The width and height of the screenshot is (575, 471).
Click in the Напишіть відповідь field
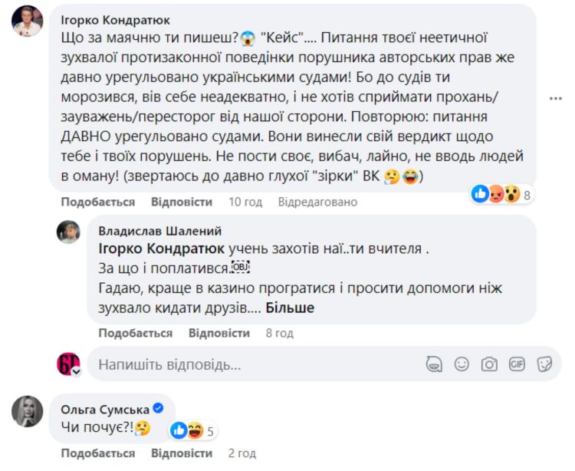tap(253, 364)
